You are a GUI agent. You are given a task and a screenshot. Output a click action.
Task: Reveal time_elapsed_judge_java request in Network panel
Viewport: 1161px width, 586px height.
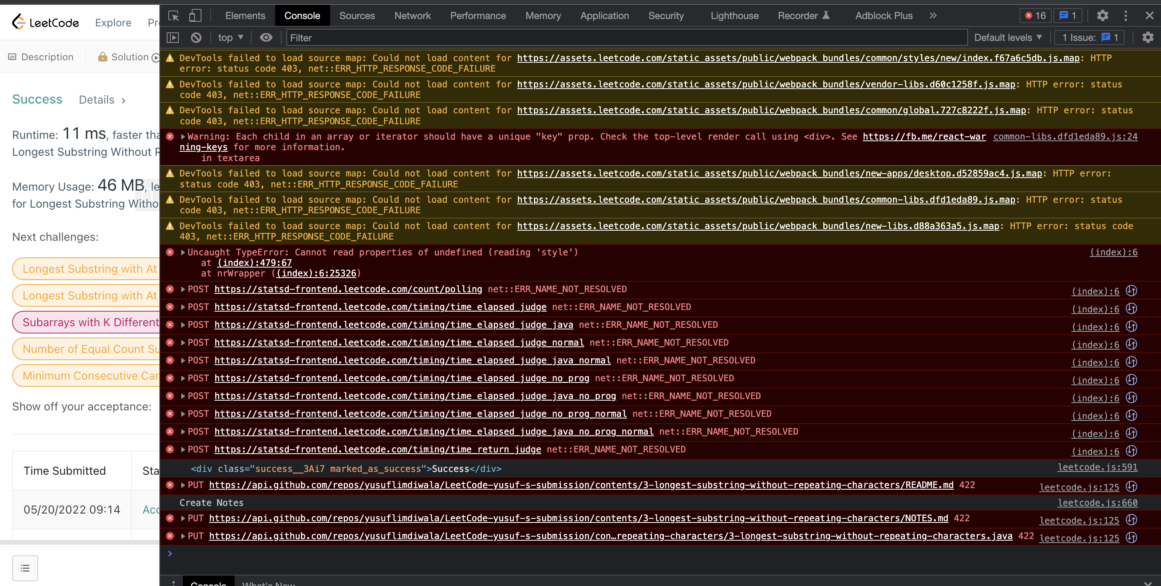(x=1131, y=326)
